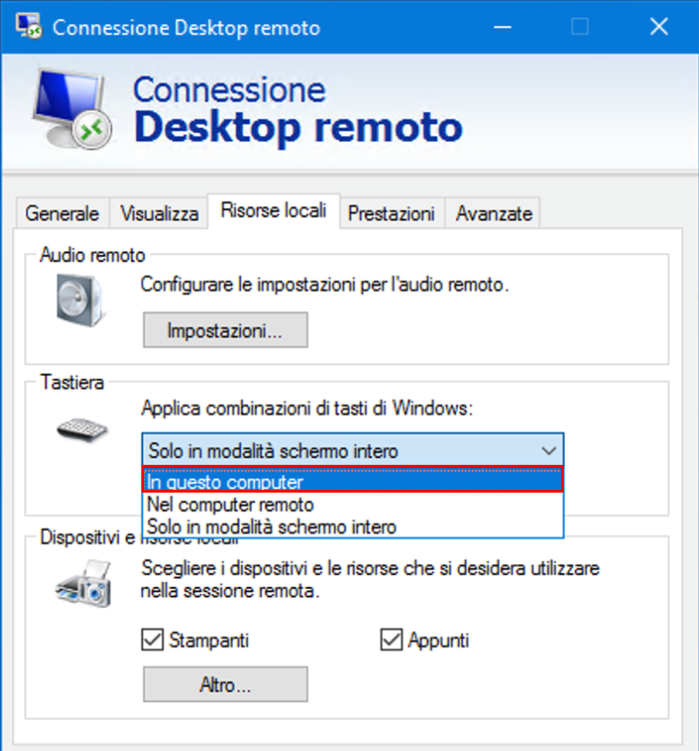Switch to the Generale tab

pyautogui.click(x=62, y=213)
